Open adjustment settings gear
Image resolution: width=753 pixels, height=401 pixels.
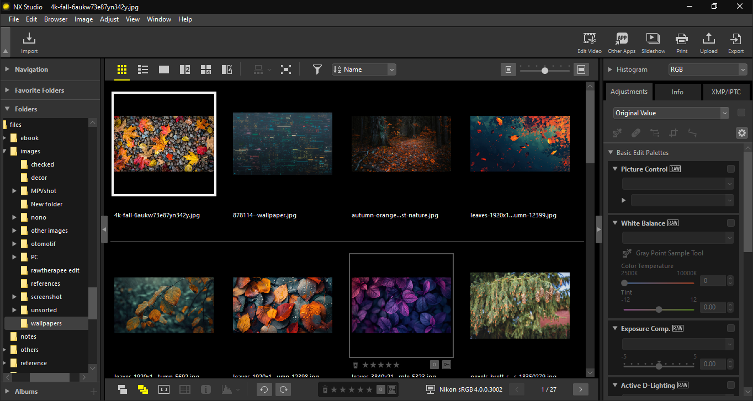click(x=741, y=133)
